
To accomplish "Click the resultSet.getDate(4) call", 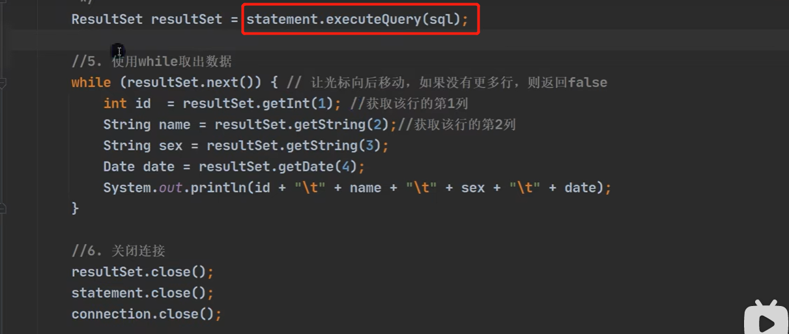I will [278, 167].
